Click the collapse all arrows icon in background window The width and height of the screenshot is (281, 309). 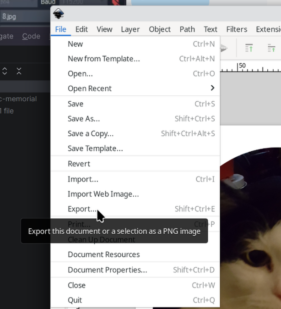pos(19,71)
